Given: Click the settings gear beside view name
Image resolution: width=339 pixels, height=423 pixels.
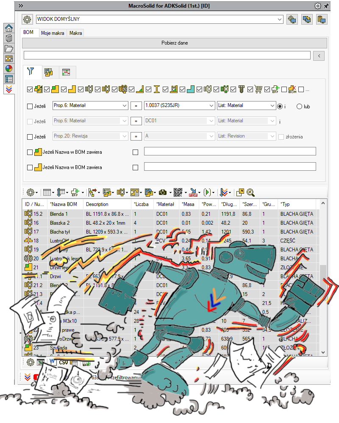Looking at the screenshot, I should click(x=28, y=19).
